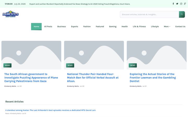Open the Twitter social icon

[177, 4]
